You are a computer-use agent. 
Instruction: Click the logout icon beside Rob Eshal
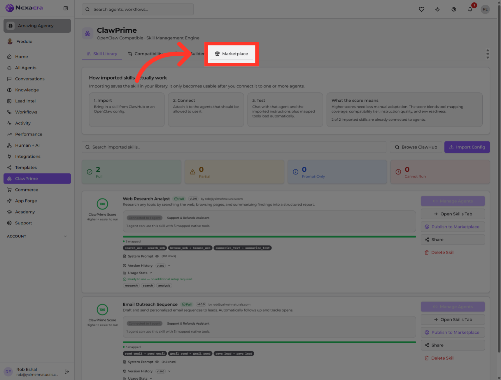coord(67,372)
